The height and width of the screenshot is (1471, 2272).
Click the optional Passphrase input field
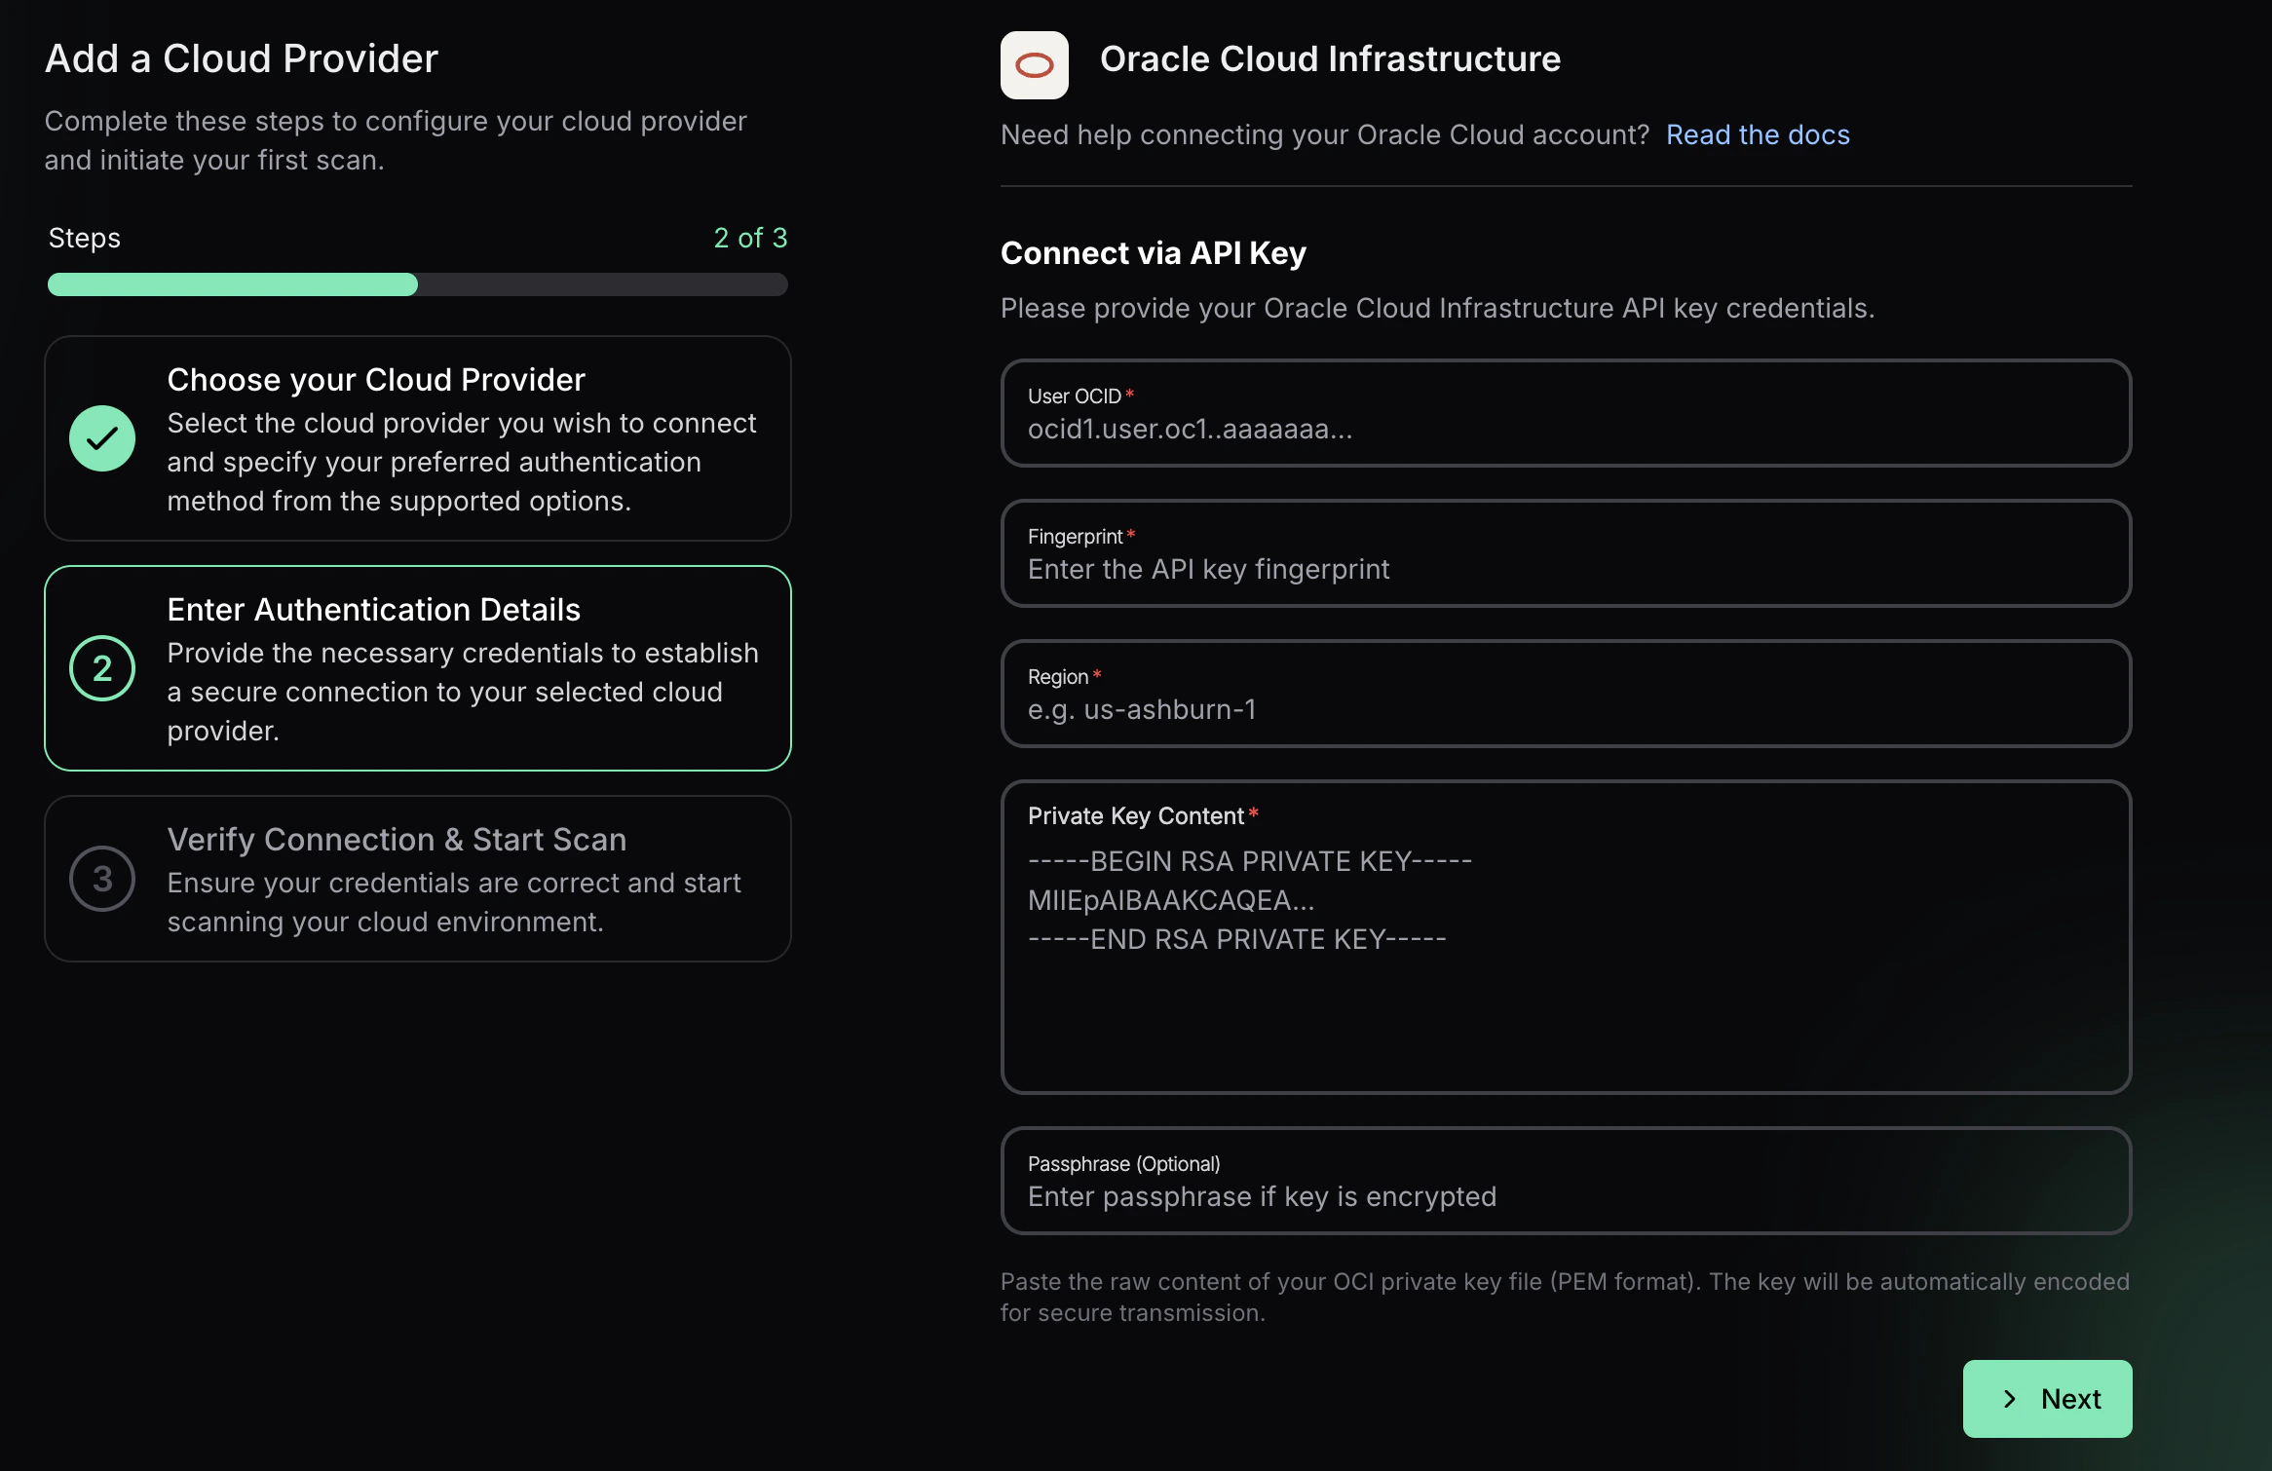(1565, 1181)
